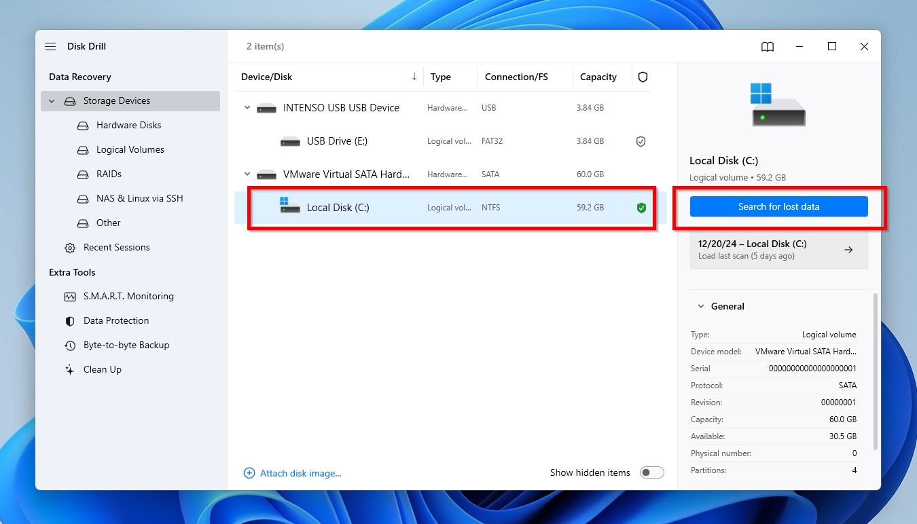Click the arrow on last scan card
Viewport: 917px width, 524px height.
848,250
